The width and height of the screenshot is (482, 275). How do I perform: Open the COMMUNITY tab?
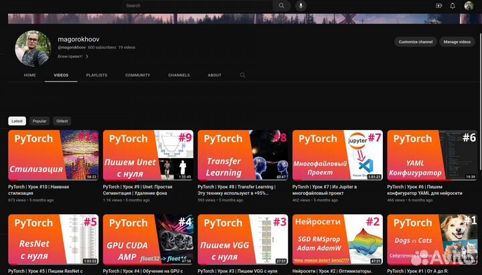[137, 75]
